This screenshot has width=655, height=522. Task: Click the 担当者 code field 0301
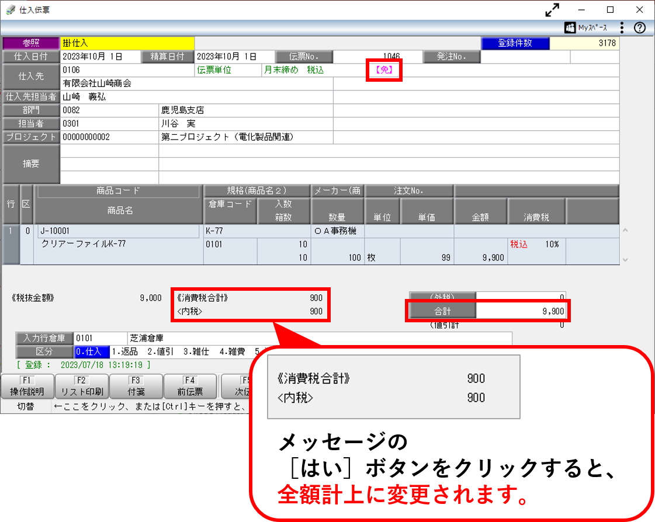pyautogui.click(x=109, y=124)
